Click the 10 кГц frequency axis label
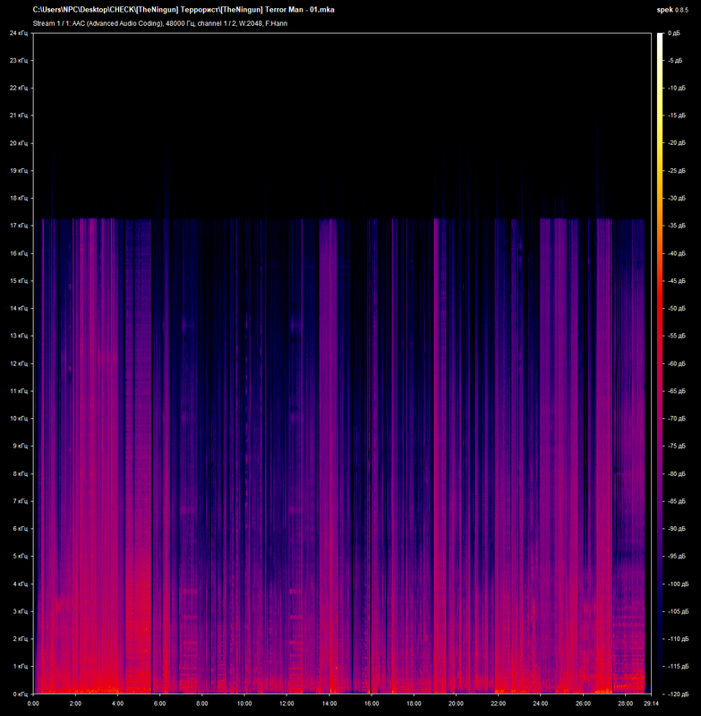701x716 pixels. [19, 418]
